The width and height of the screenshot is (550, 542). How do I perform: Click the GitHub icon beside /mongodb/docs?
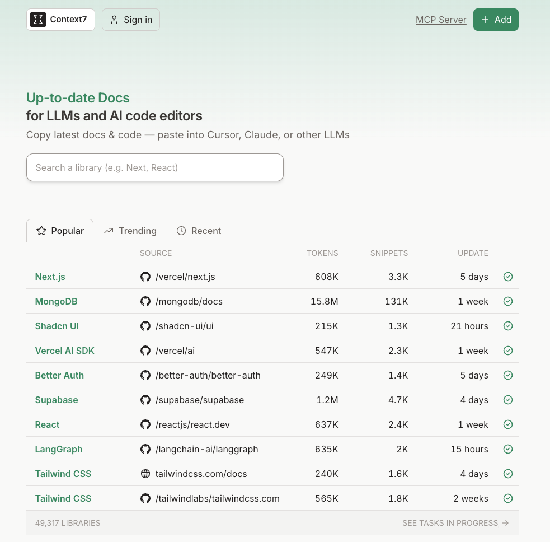pos(145,301)
